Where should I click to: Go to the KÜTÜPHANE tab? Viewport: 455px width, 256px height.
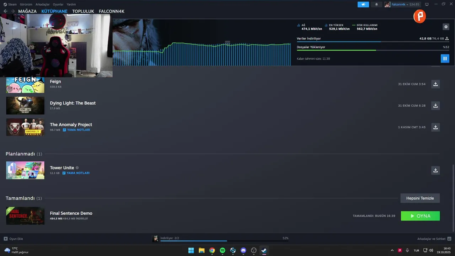coord(54,11)
